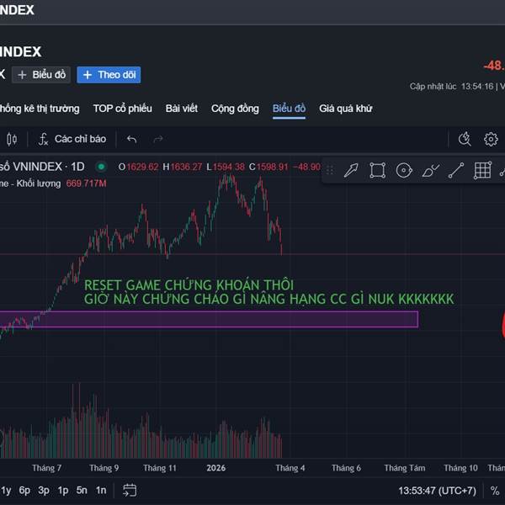Click the Cập nhật lúc 13:54:16 timestamp
This screenshot has height=505, width=505.
451,87
